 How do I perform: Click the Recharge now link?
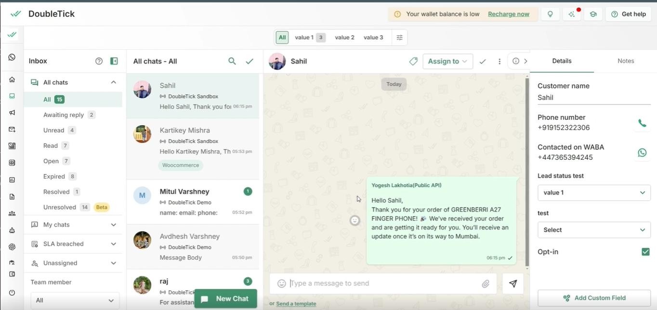[508, 14]
